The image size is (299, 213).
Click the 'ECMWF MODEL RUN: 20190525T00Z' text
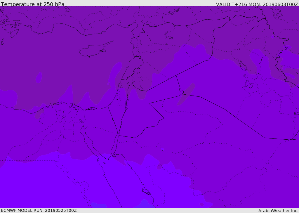click(x=39, y=210)
